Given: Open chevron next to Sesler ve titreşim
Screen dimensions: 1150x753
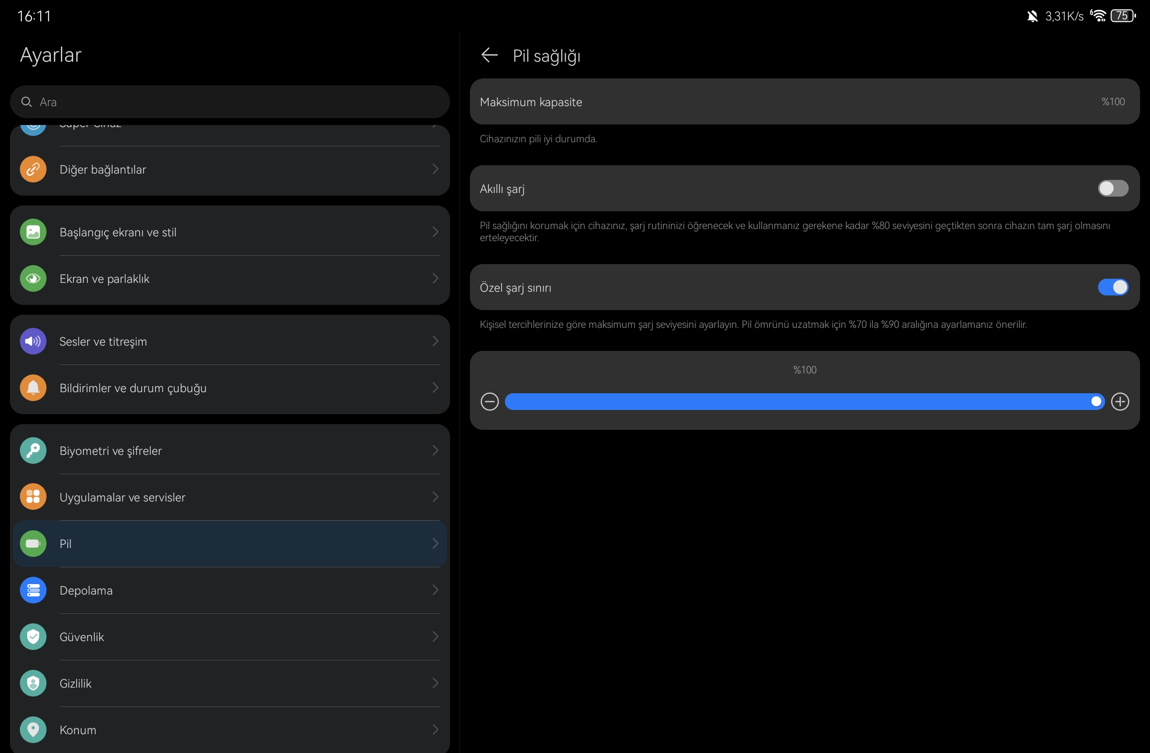Looking at the screenshot, I should tap(435, 341).
